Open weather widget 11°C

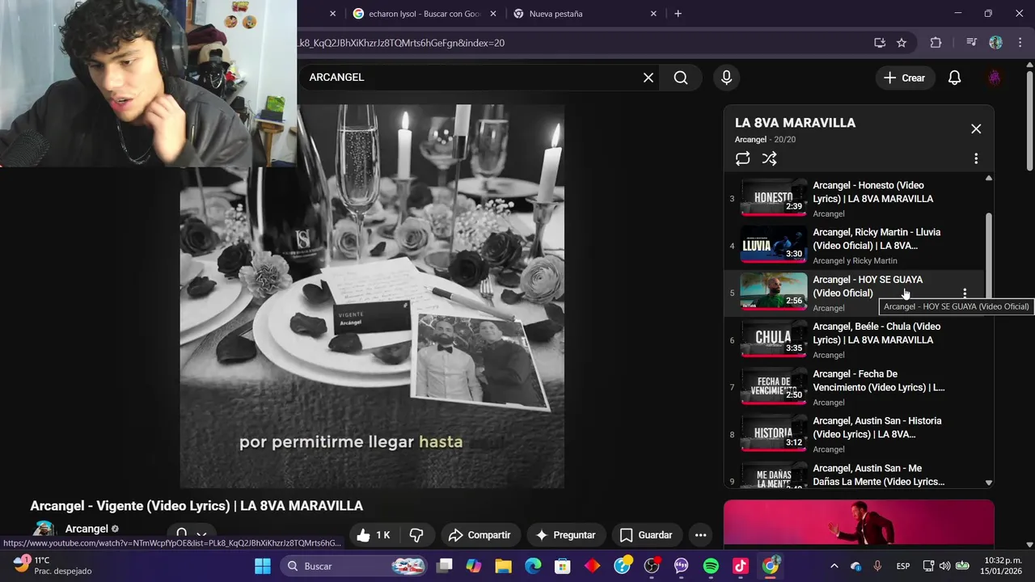(x=53, y=566)
